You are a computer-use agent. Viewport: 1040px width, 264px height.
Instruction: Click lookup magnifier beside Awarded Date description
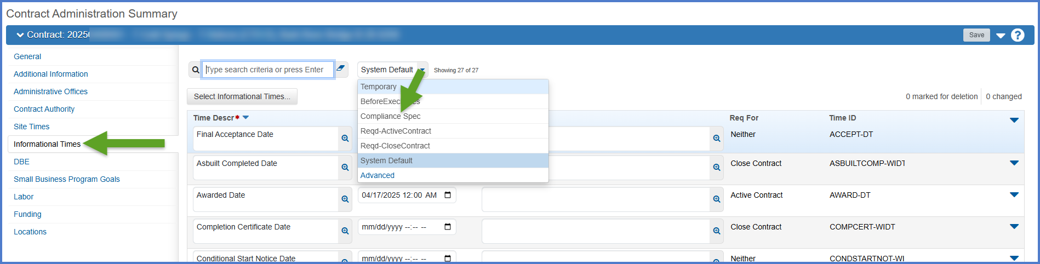(x=345, y=199)
